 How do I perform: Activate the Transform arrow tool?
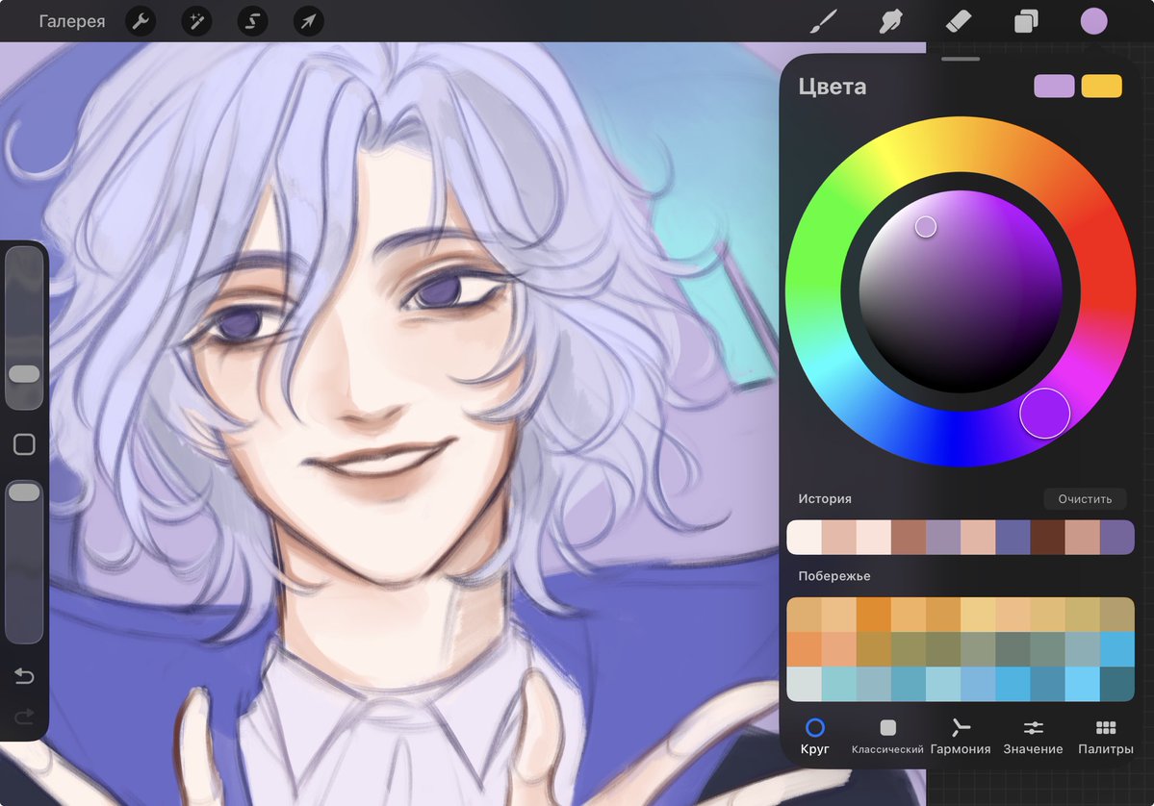pyautogui.click(x=308, y=21)
